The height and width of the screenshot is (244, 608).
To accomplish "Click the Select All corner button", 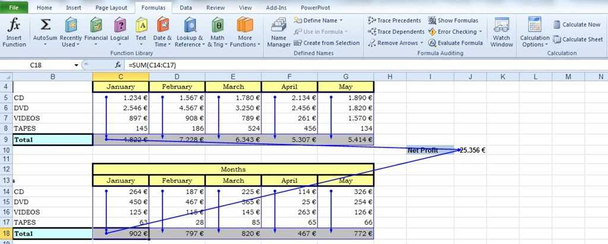I will pyautogui.click(x=6, y=77).
